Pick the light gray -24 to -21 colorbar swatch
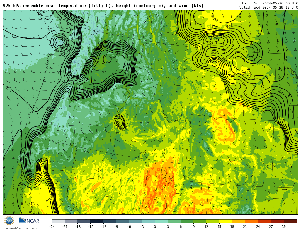 point(58,221)
